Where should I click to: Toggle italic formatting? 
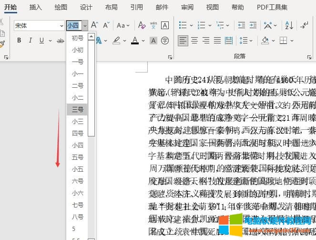tap(31, 41)
